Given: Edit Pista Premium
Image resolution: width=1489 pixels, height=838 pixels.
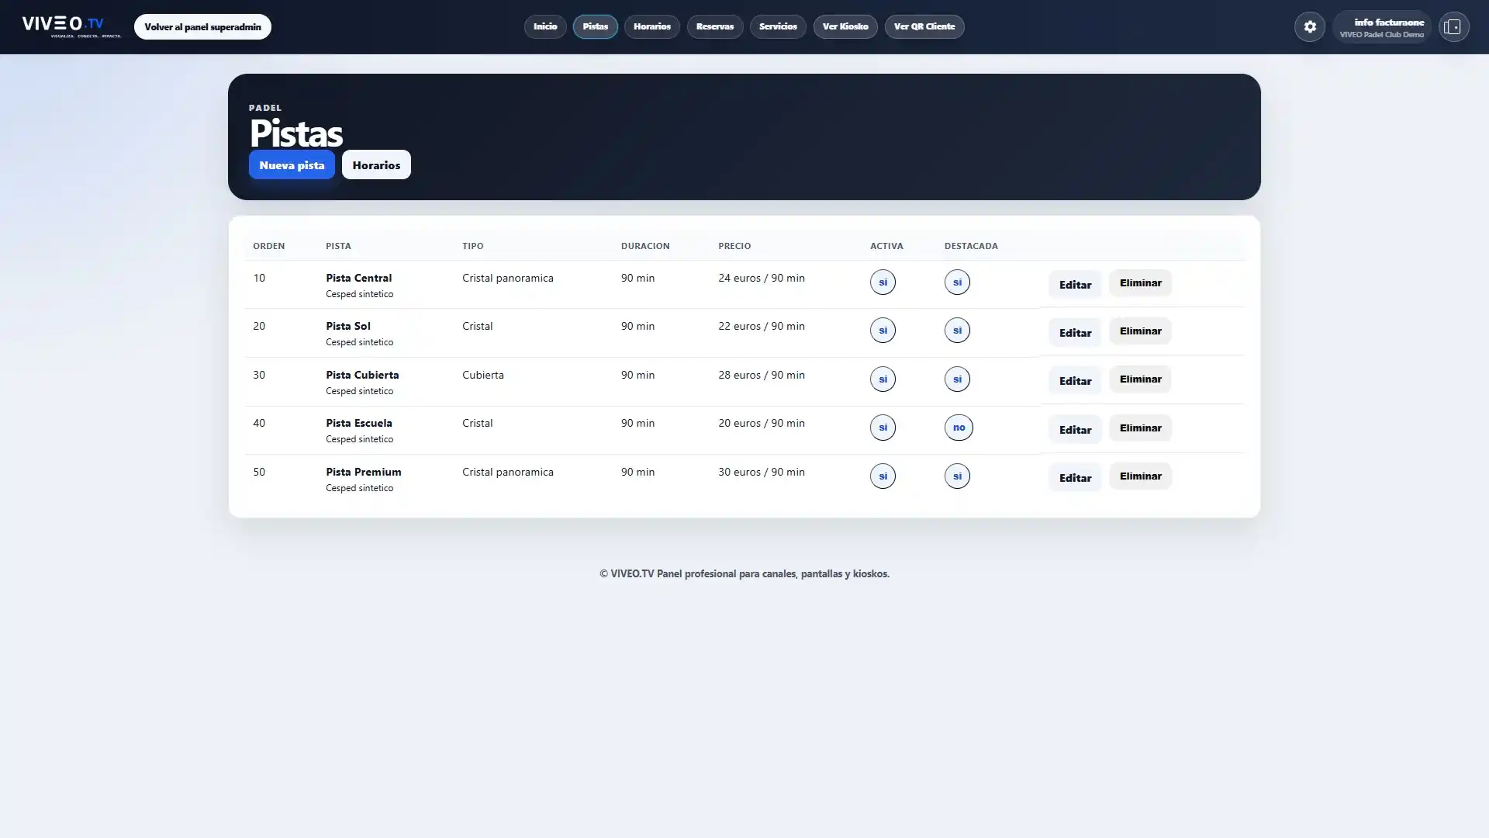Looking at the screenshot, I should [x=1075, y=477].
